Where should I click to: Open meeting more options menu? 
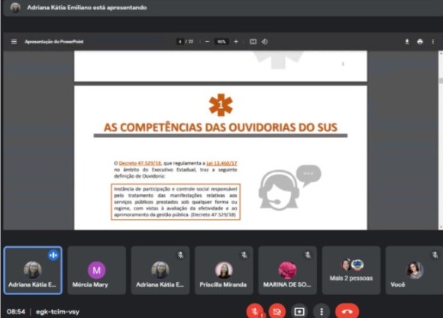tap(322, 311)
